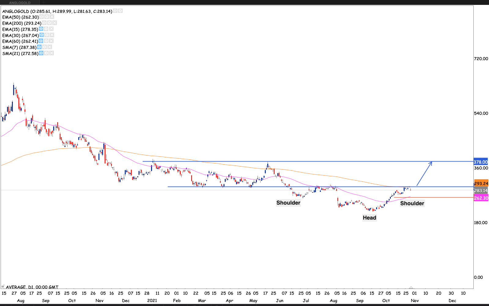This screenshot has width=489, height=306.
Task: Add a new chart tab with plus
Action: coord(43,3)
